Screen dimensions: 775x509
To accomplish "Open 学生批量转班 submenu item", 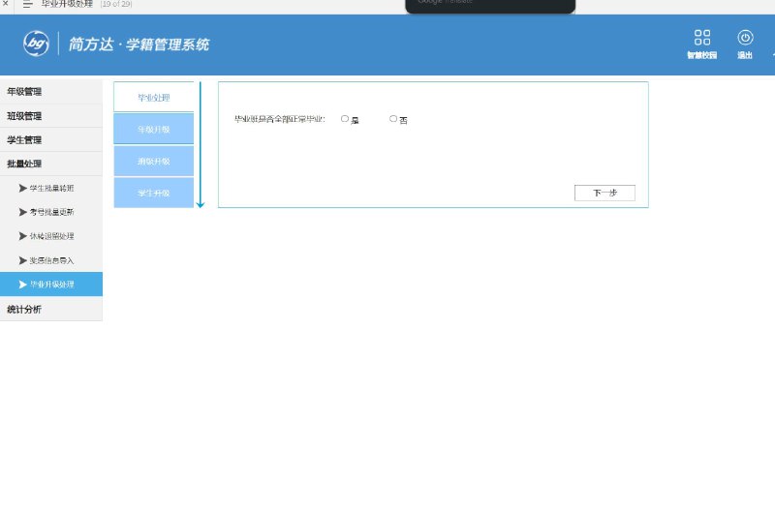I will 51,188.
